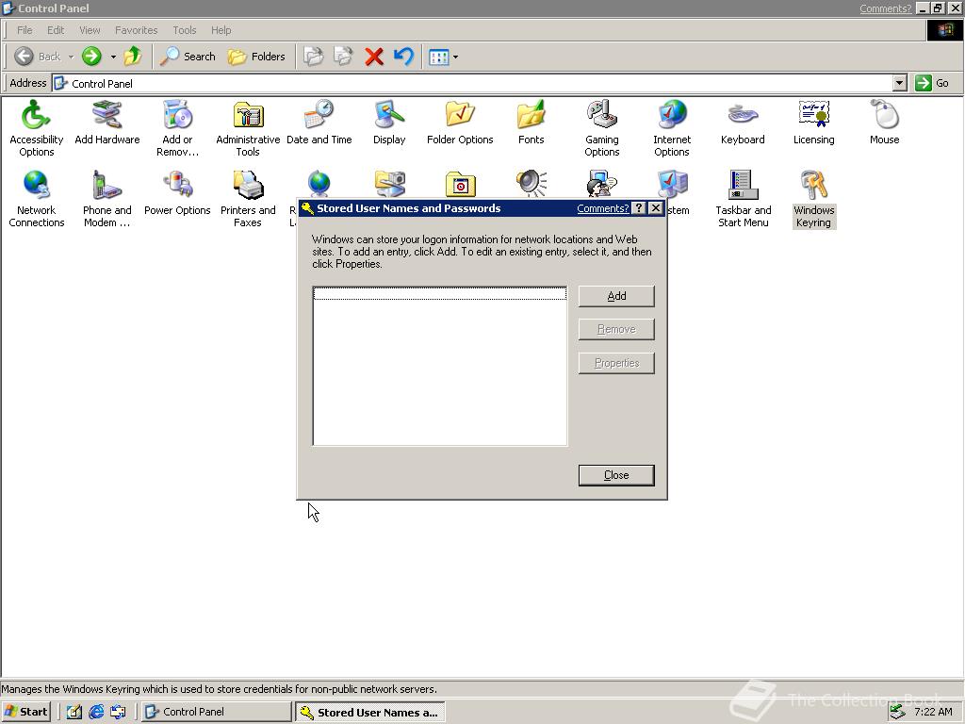The width and height of the screenshot is (965, 724).
Task: Expand the Address bar dropdown
Action: [900, 83]
